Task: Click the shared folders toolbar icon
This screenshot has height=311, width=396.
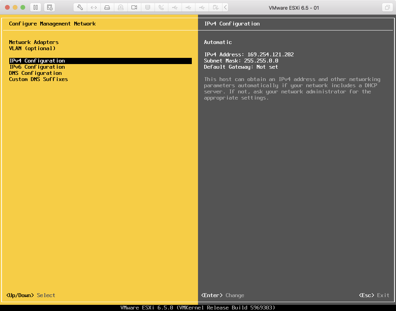Action: pos(215,7)
